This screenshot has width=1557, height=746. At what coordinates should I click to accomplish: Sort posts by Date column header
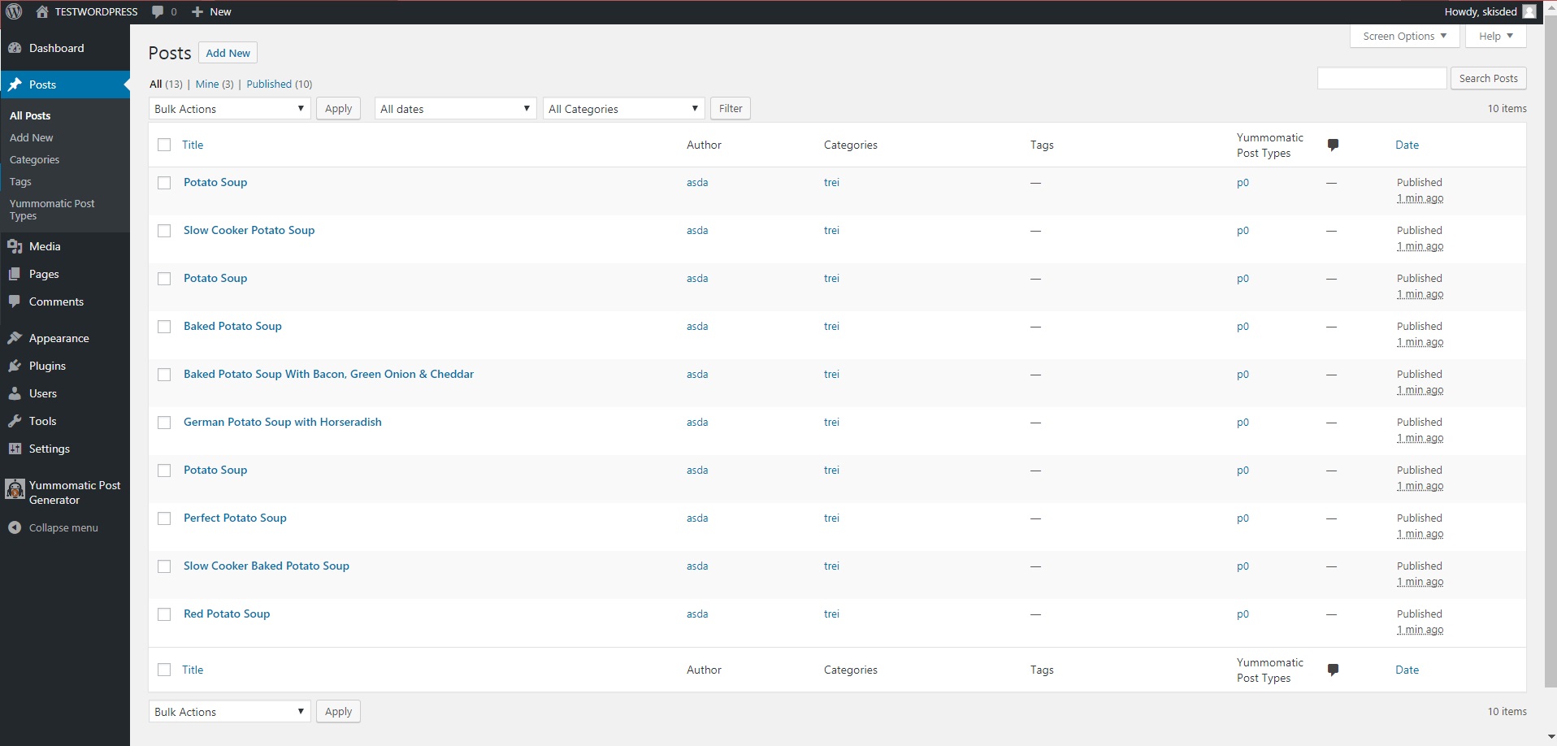(1407, 145)
